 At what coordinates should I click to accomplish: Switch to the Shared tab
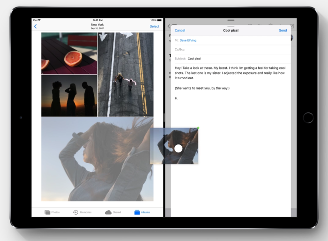click(x=113, y=212)
